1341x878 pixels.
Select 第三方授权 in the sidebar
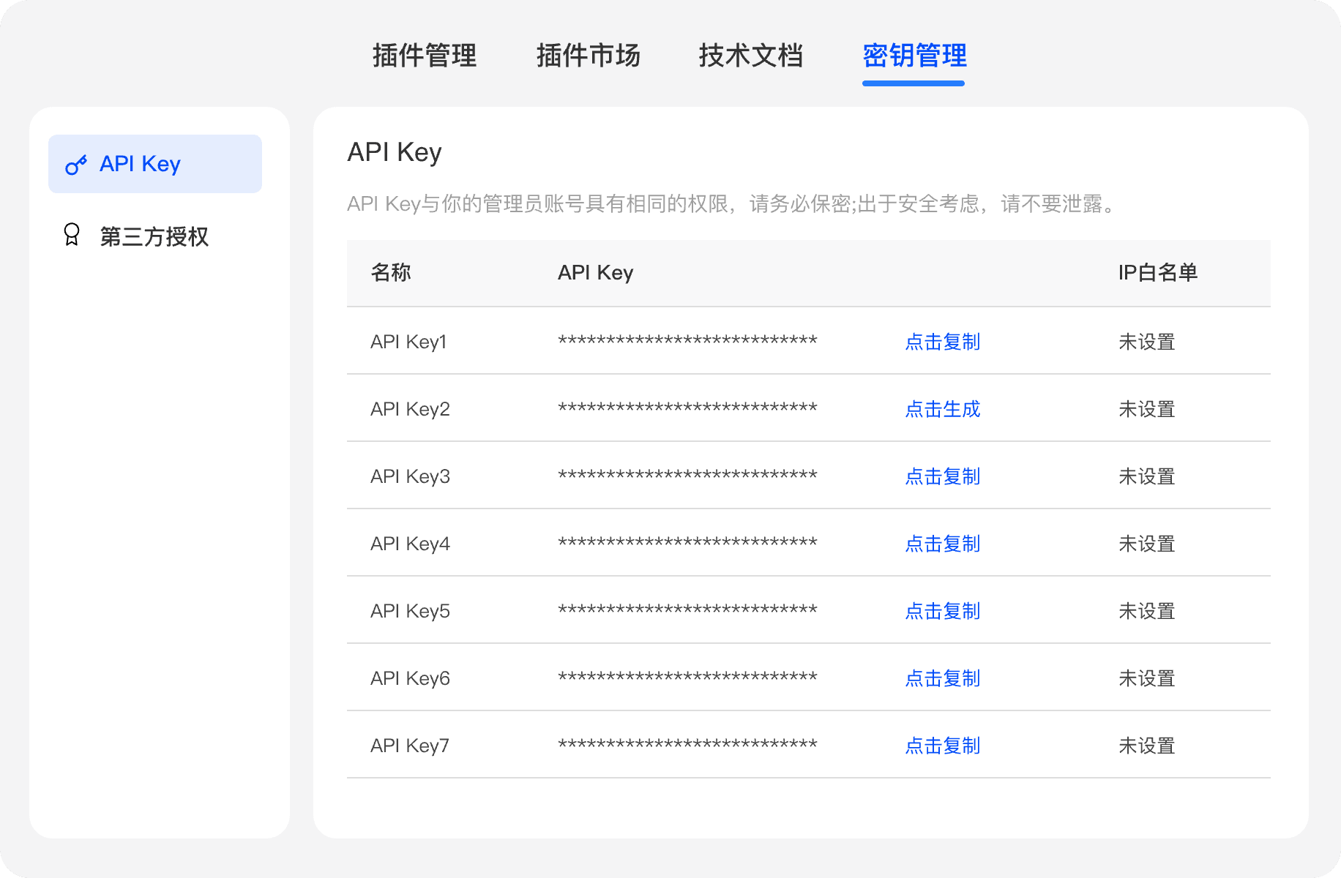[x=154, y=236]
